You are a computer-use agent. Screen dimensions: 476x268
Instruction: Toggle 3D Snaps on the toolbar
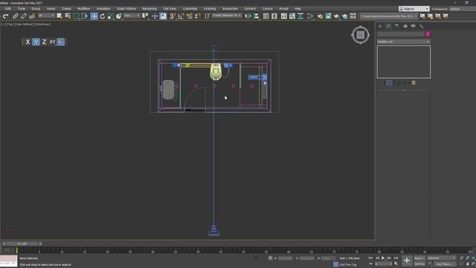(x=172, y=16)
